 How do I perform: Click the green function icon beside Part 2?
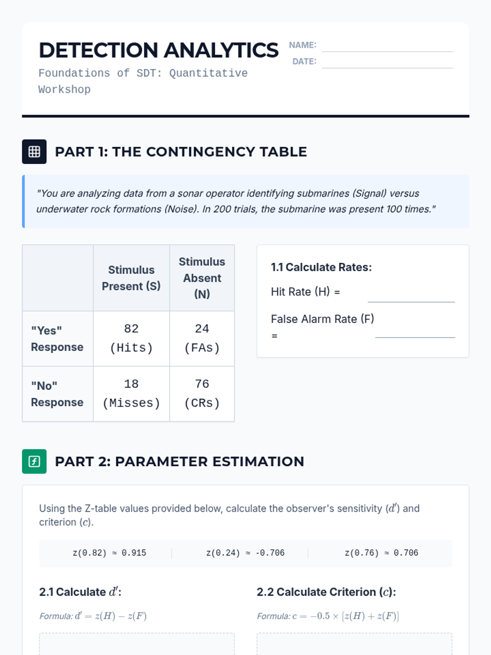34,461
